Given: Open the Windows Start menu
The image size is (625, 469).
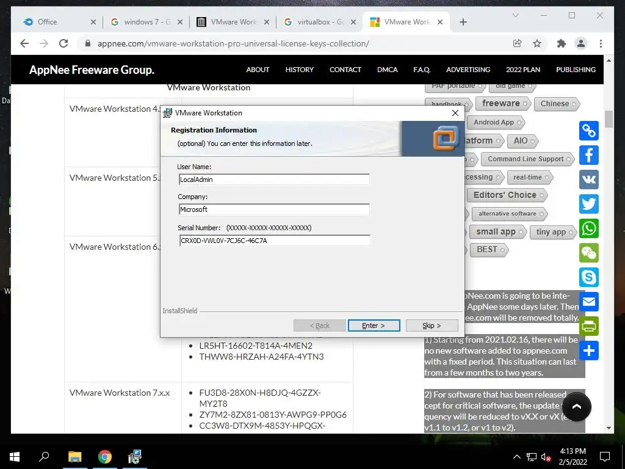Looking at the screenshot, I should pyautogui.click(x=15, y=457).
